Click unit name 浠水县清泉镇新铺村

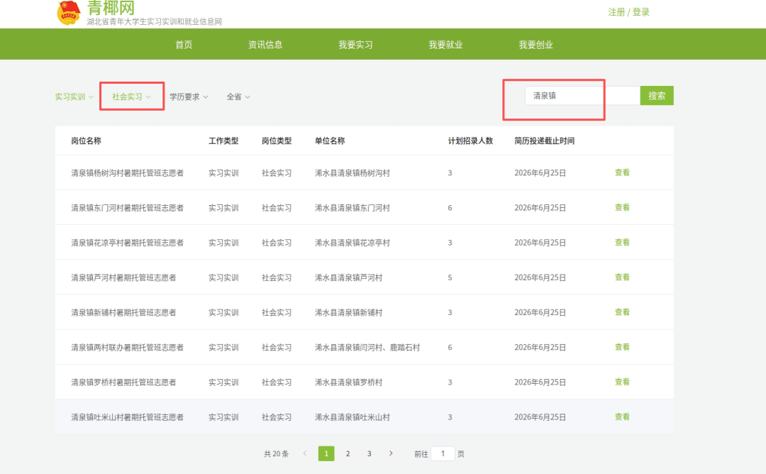pos(348,313)
